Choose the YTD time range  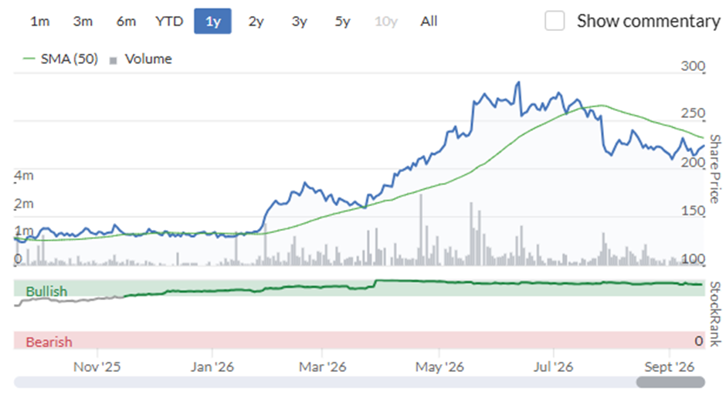169,22
